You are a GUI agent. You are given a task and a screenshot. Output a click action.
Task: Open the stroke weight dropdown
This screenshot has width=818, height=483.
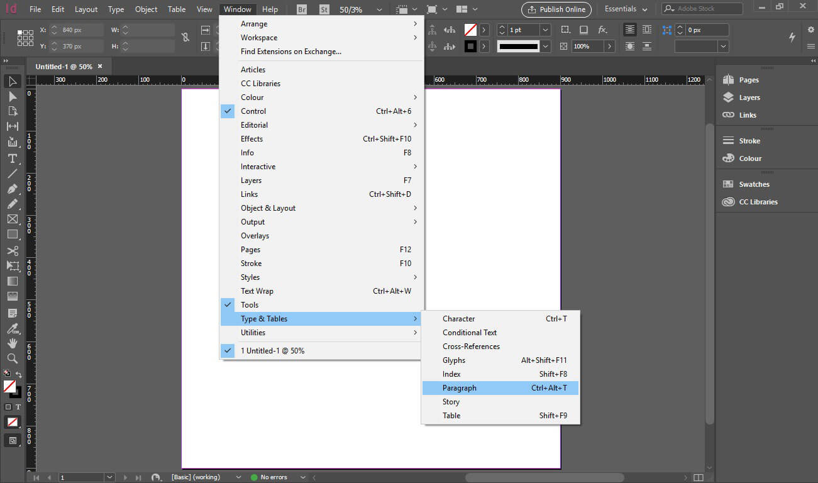point(545,30)
